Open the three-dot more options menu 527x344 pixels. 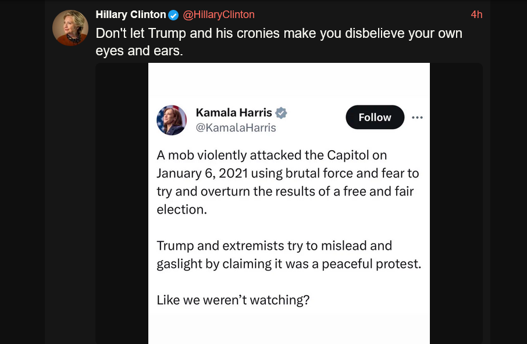point(417,117)
